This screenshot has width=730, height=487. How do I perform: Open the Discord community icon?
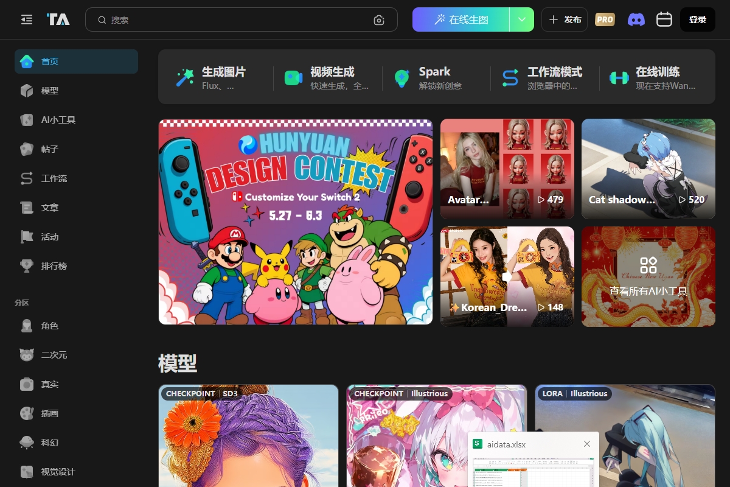click(x=636, y=19)
